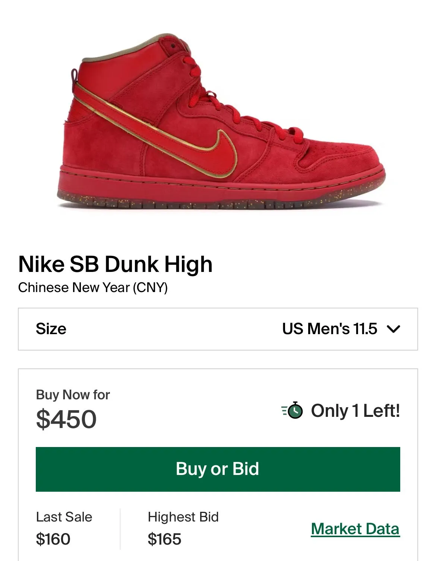Open the US Men's 11.5 size selector
436x561 pixels.
coord(330,329)
